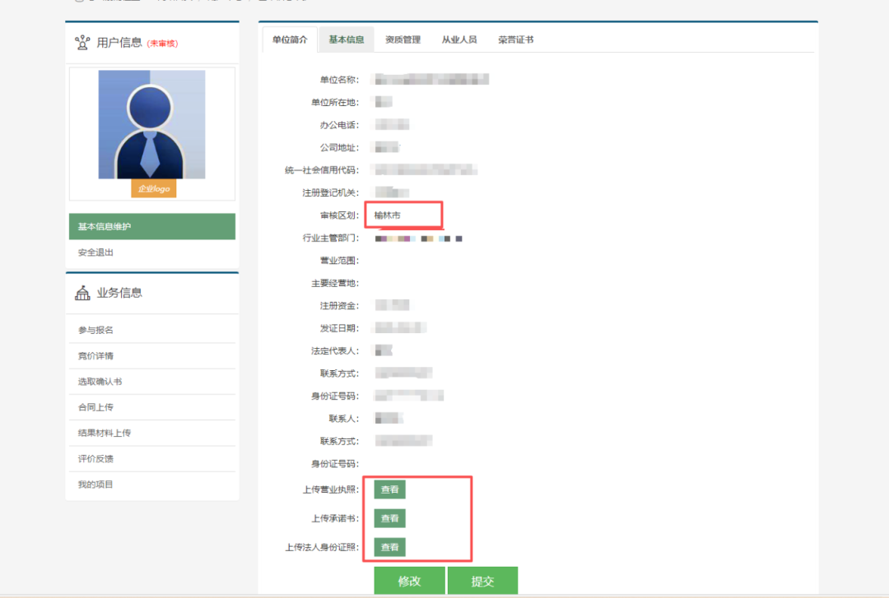Click the 注册资金 label
The width and height of the screenshot is (889, 598).
click(340, 306)
